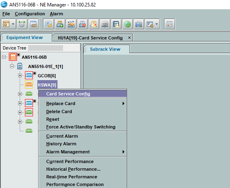Click the orange AN5116-06B device icon
This screenshot has width=230, height=188.
pyautogui.click(x=13, y=57)
